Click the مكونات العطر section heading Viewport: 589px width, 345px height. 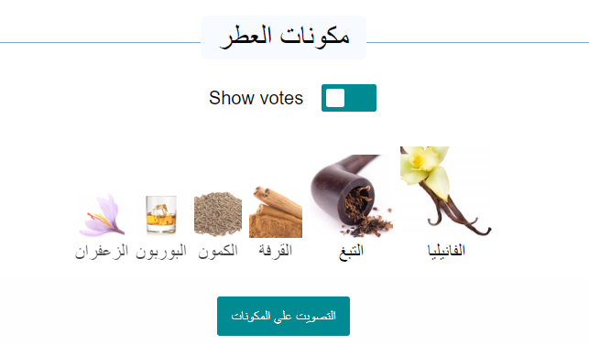(284, 38)
